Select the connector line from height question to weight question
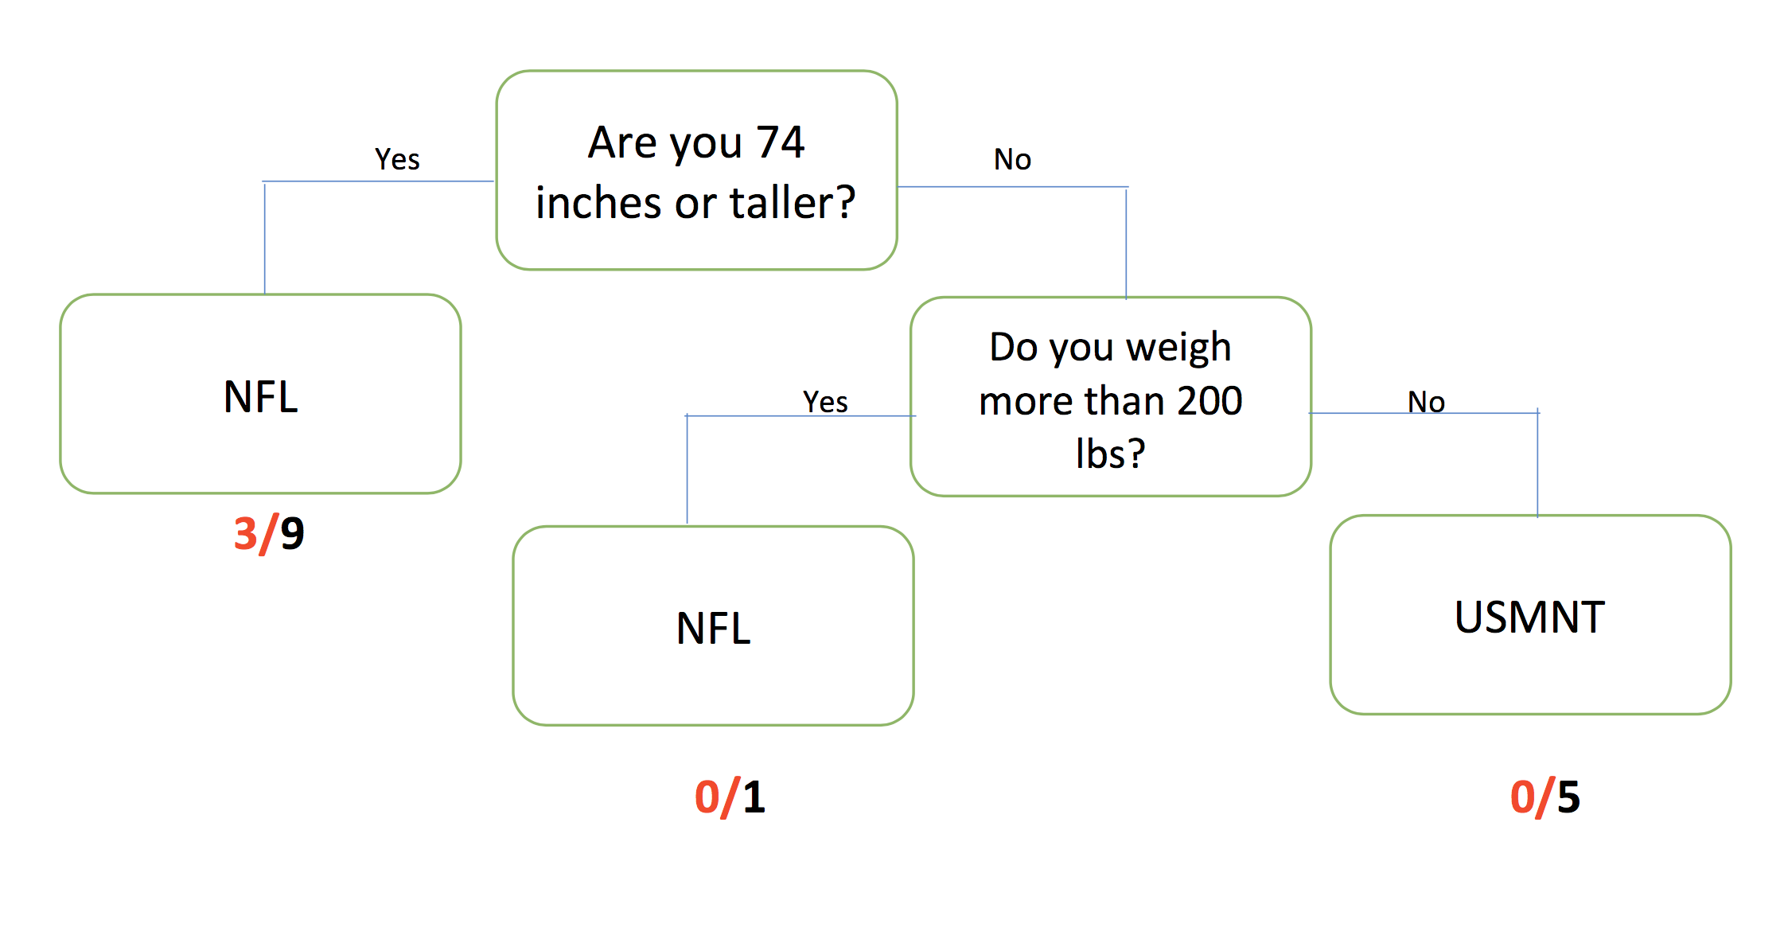 1126,239
